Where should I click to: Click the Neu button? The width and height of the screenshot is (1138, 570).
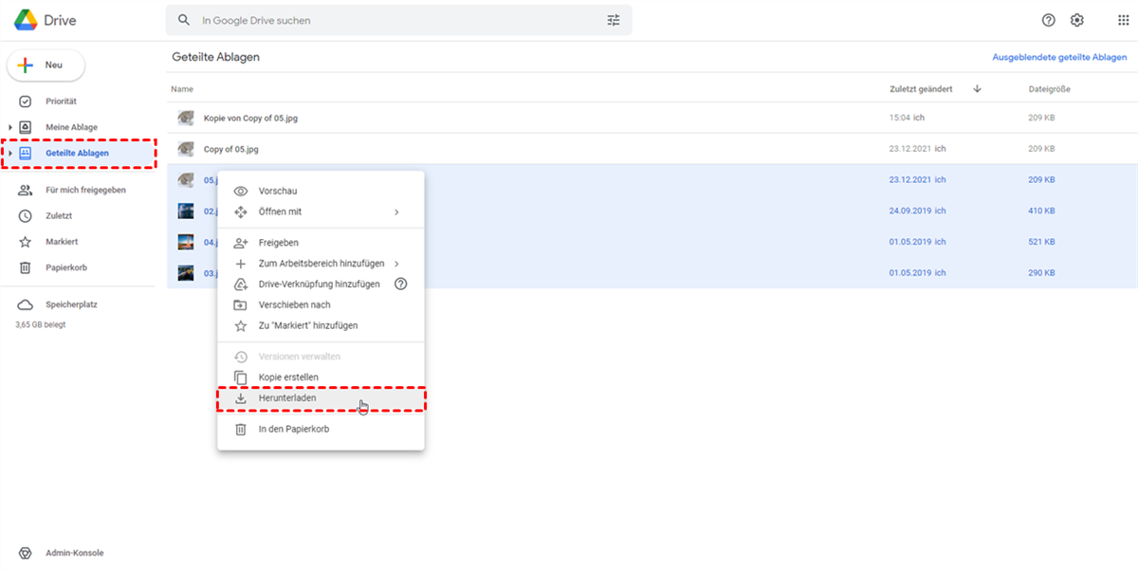tap(46, 65)
